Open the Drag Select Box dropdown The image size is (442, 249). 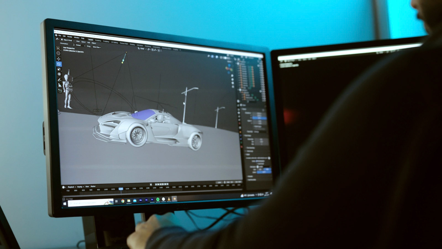(x=96, y=47)
